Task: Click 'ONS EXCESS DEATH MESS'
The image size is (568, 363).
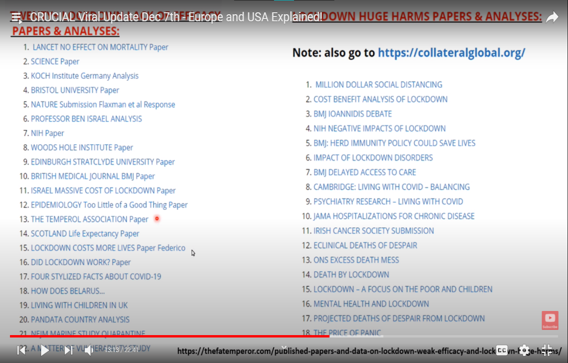Action: (356, 260)
